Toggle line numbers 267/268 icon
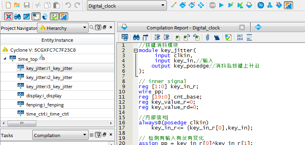 240,37
